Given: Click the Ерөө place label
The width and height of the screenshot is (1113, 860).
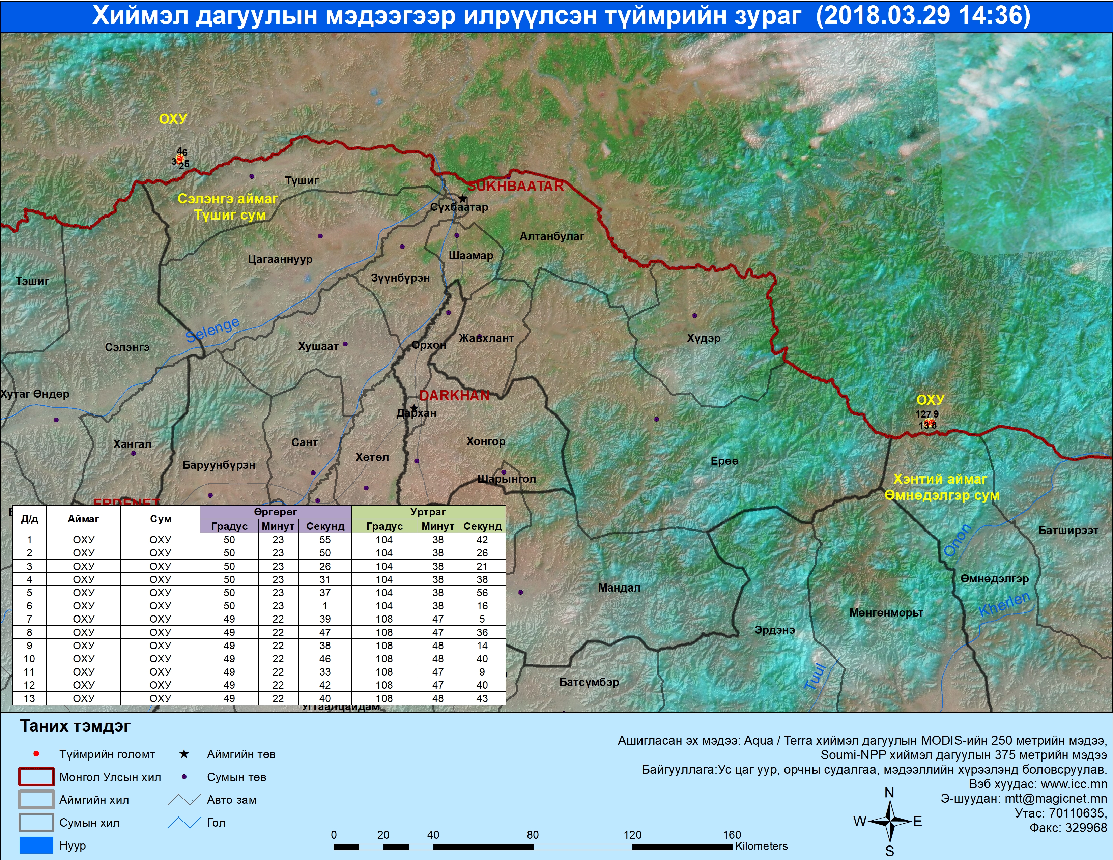Looking at the screenshot, I should pyautogui.click(x=724, y=461).
